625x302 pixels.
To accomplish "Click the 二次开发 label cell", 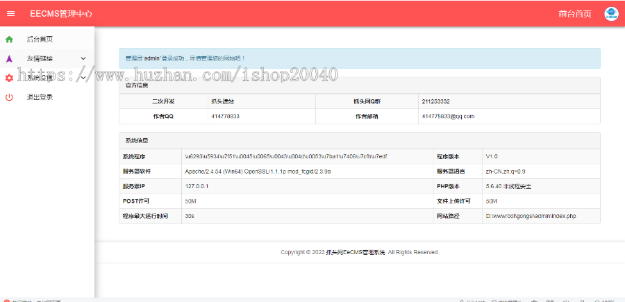I will 163,101.
